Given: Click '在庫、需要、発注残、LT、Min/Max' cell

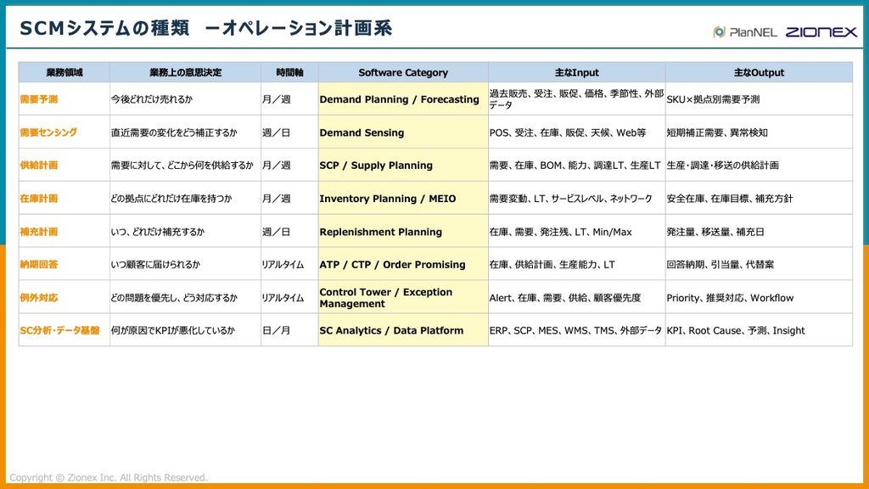Looking at the screenshot, I should [576, 232].
